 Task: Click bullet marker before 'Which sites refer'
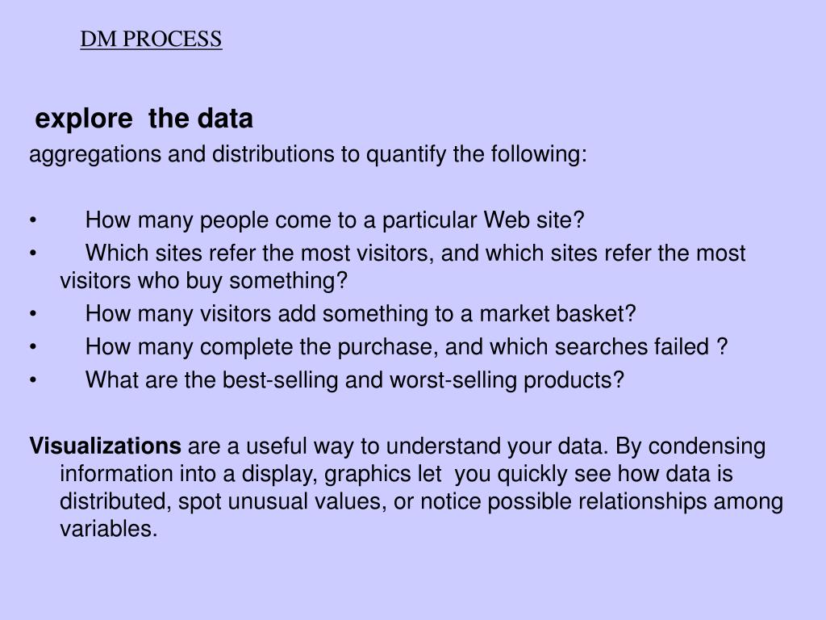(33, 253)
